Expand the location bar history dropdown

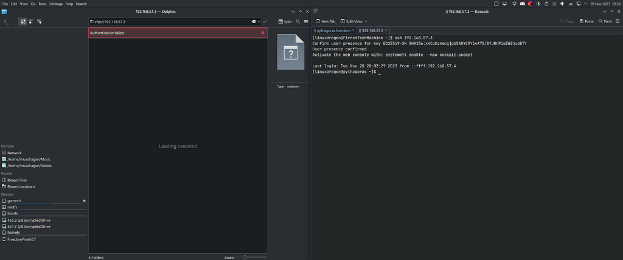260,21
